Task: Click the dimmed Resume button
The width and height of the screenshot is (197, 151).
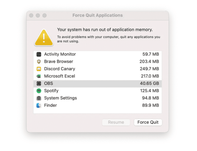Action: (116, 122)
